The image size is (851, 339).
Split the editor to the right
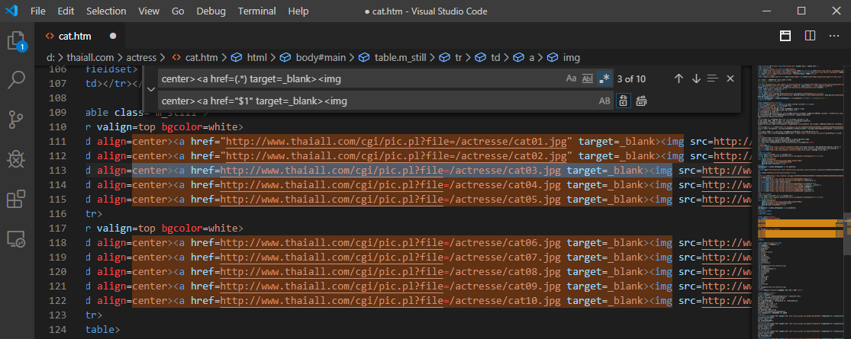coord(810,36)
